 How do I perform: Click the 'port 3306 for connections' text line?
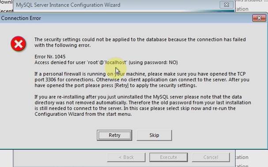142,80
